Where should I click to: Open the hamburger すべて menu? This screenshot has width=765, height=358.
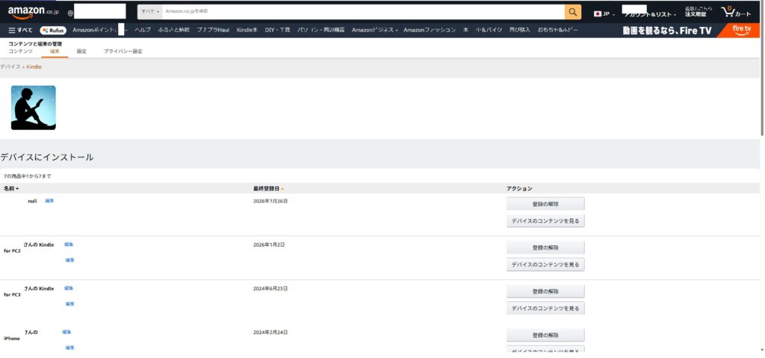[20, 31]
